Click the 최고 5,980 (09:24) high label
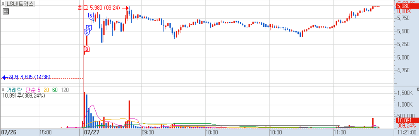 coord(99,8)
